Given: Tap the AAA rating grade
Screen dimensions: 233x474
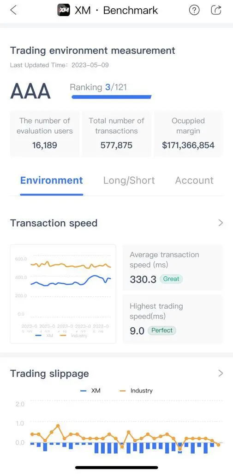Looking at the screenshot, I should pyautogui.click(x=30, y=91).
